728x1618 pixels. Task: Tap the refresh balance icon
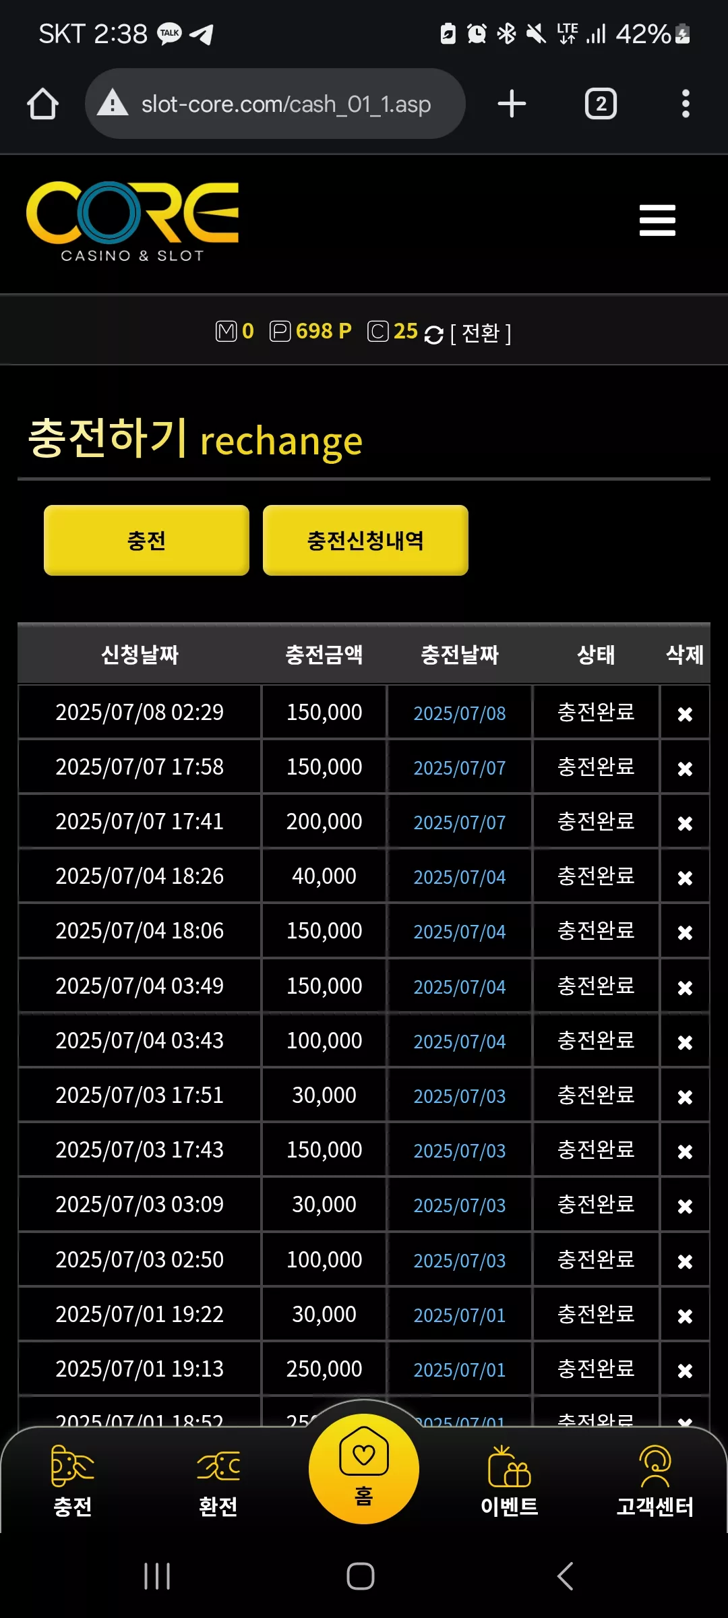tap(434, 334)
